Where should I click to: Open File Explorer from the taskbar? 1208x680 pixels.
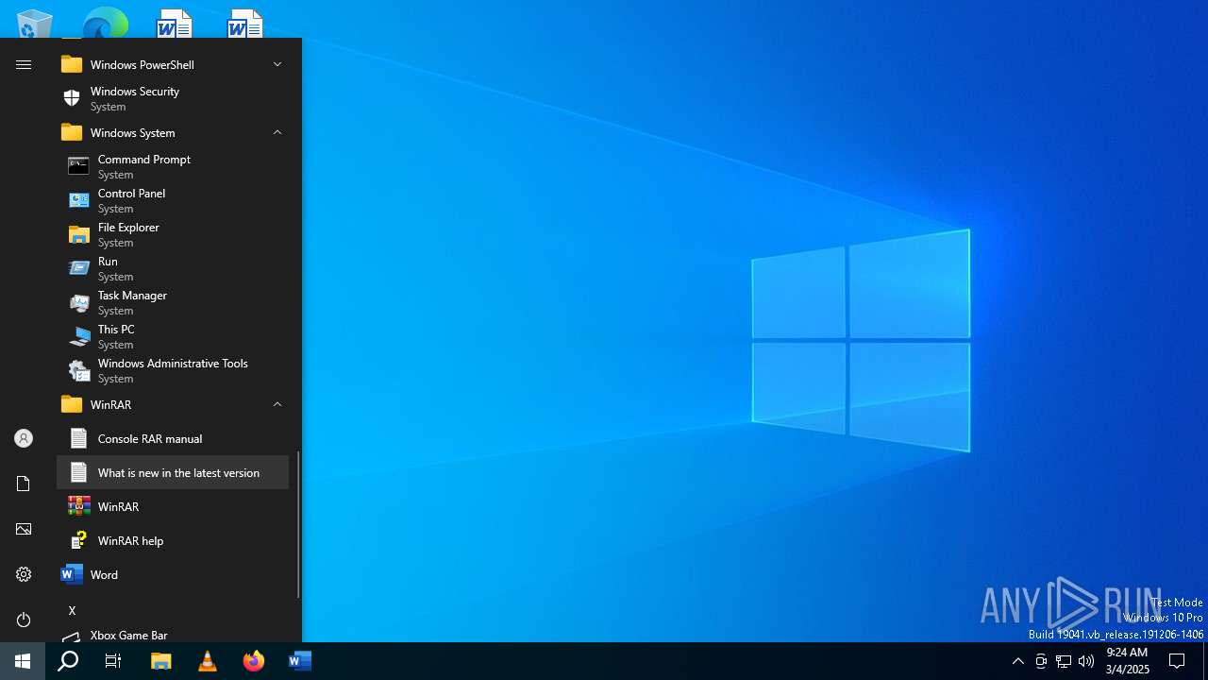[x=160, y=661]
